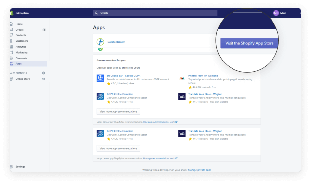Open Online Store in the sidebar
Viewport: 311px width, 184px height.
(23, 79)
